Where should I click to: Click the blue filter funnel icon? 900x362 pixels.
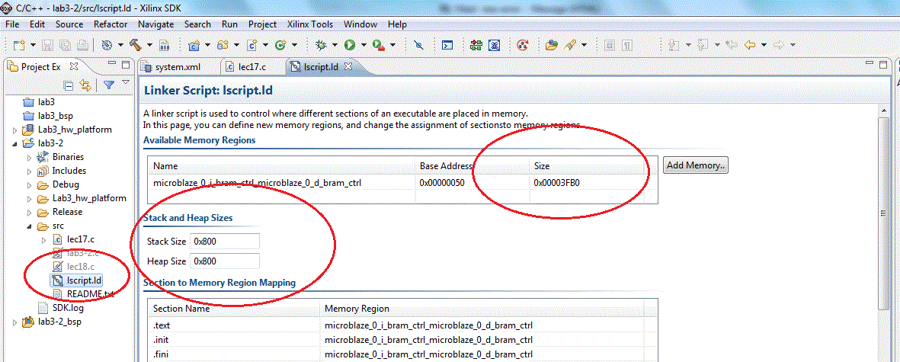coord(109,85)
